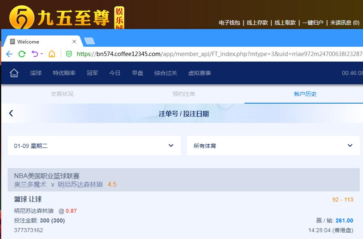
Task: Click 奥兰多魔术 team name
Action: pos(30,185)
